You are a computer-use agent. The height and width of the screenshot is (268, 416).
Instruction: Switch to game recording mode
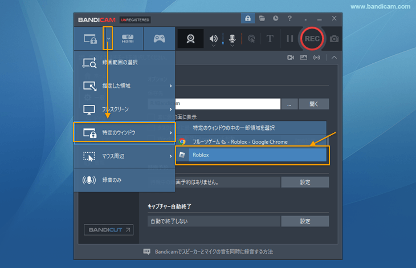[159, 39]
